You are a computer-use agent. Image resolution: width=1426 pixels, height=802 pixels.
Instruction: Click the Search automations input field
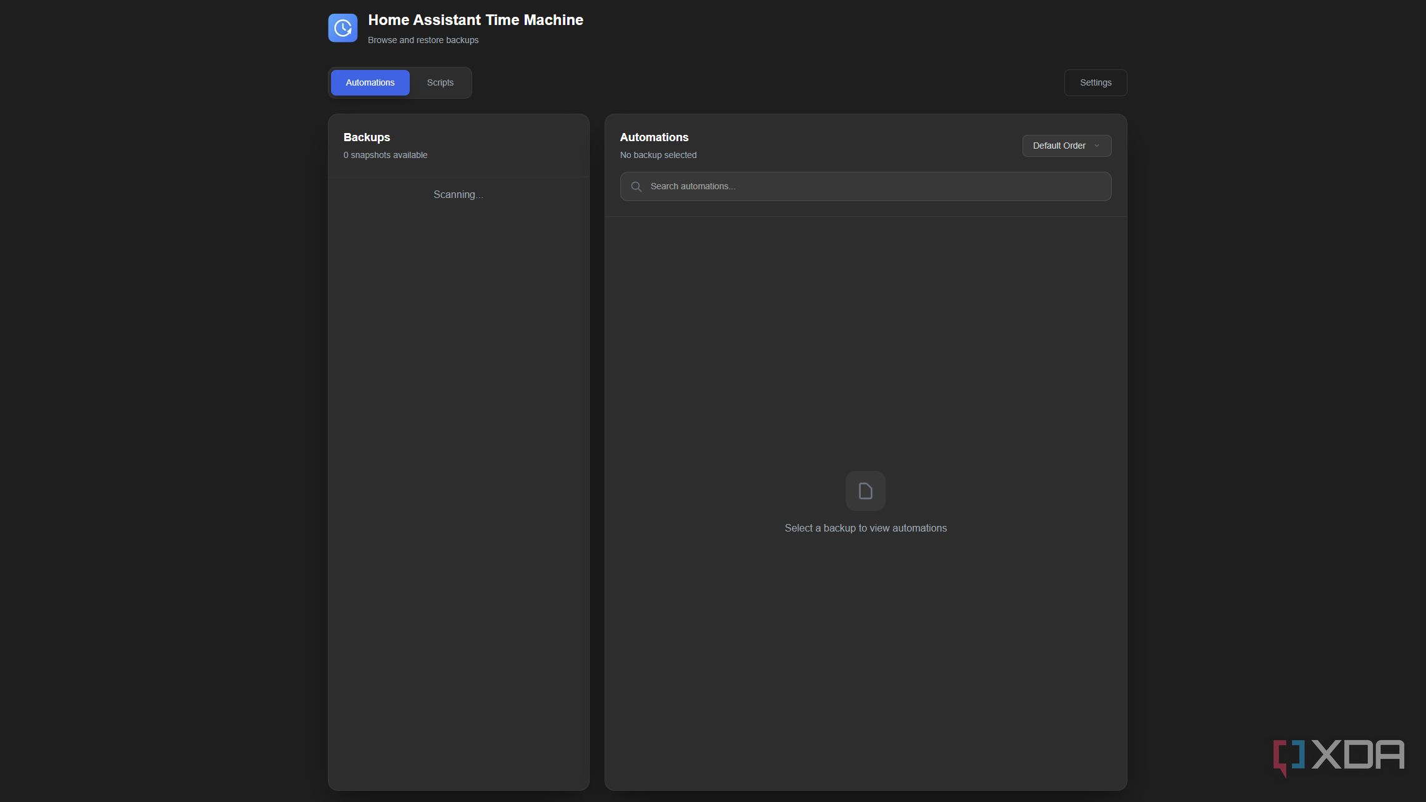point(865,186)
